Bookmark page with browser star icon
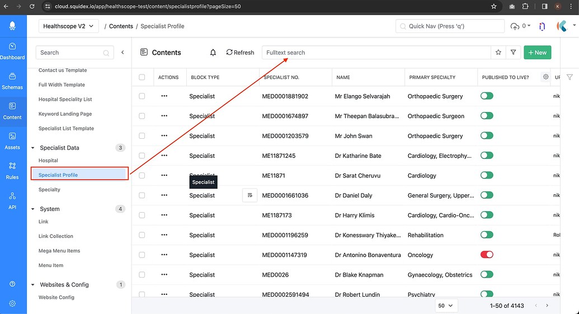This screenshot has height=314, width=579. 494,6
